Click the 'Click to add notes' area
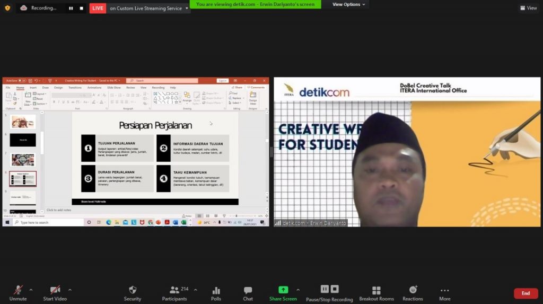Image resolution: width=543 pixels, height=304 pixels. pyautogui.click(x=59, y=210)
